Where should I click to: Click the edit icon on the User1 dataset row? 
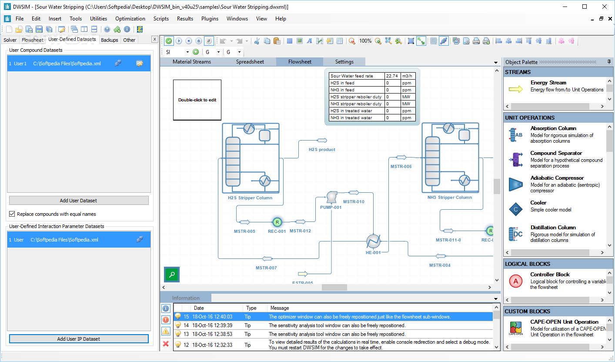pyautogui.click(x=140, y=64)
